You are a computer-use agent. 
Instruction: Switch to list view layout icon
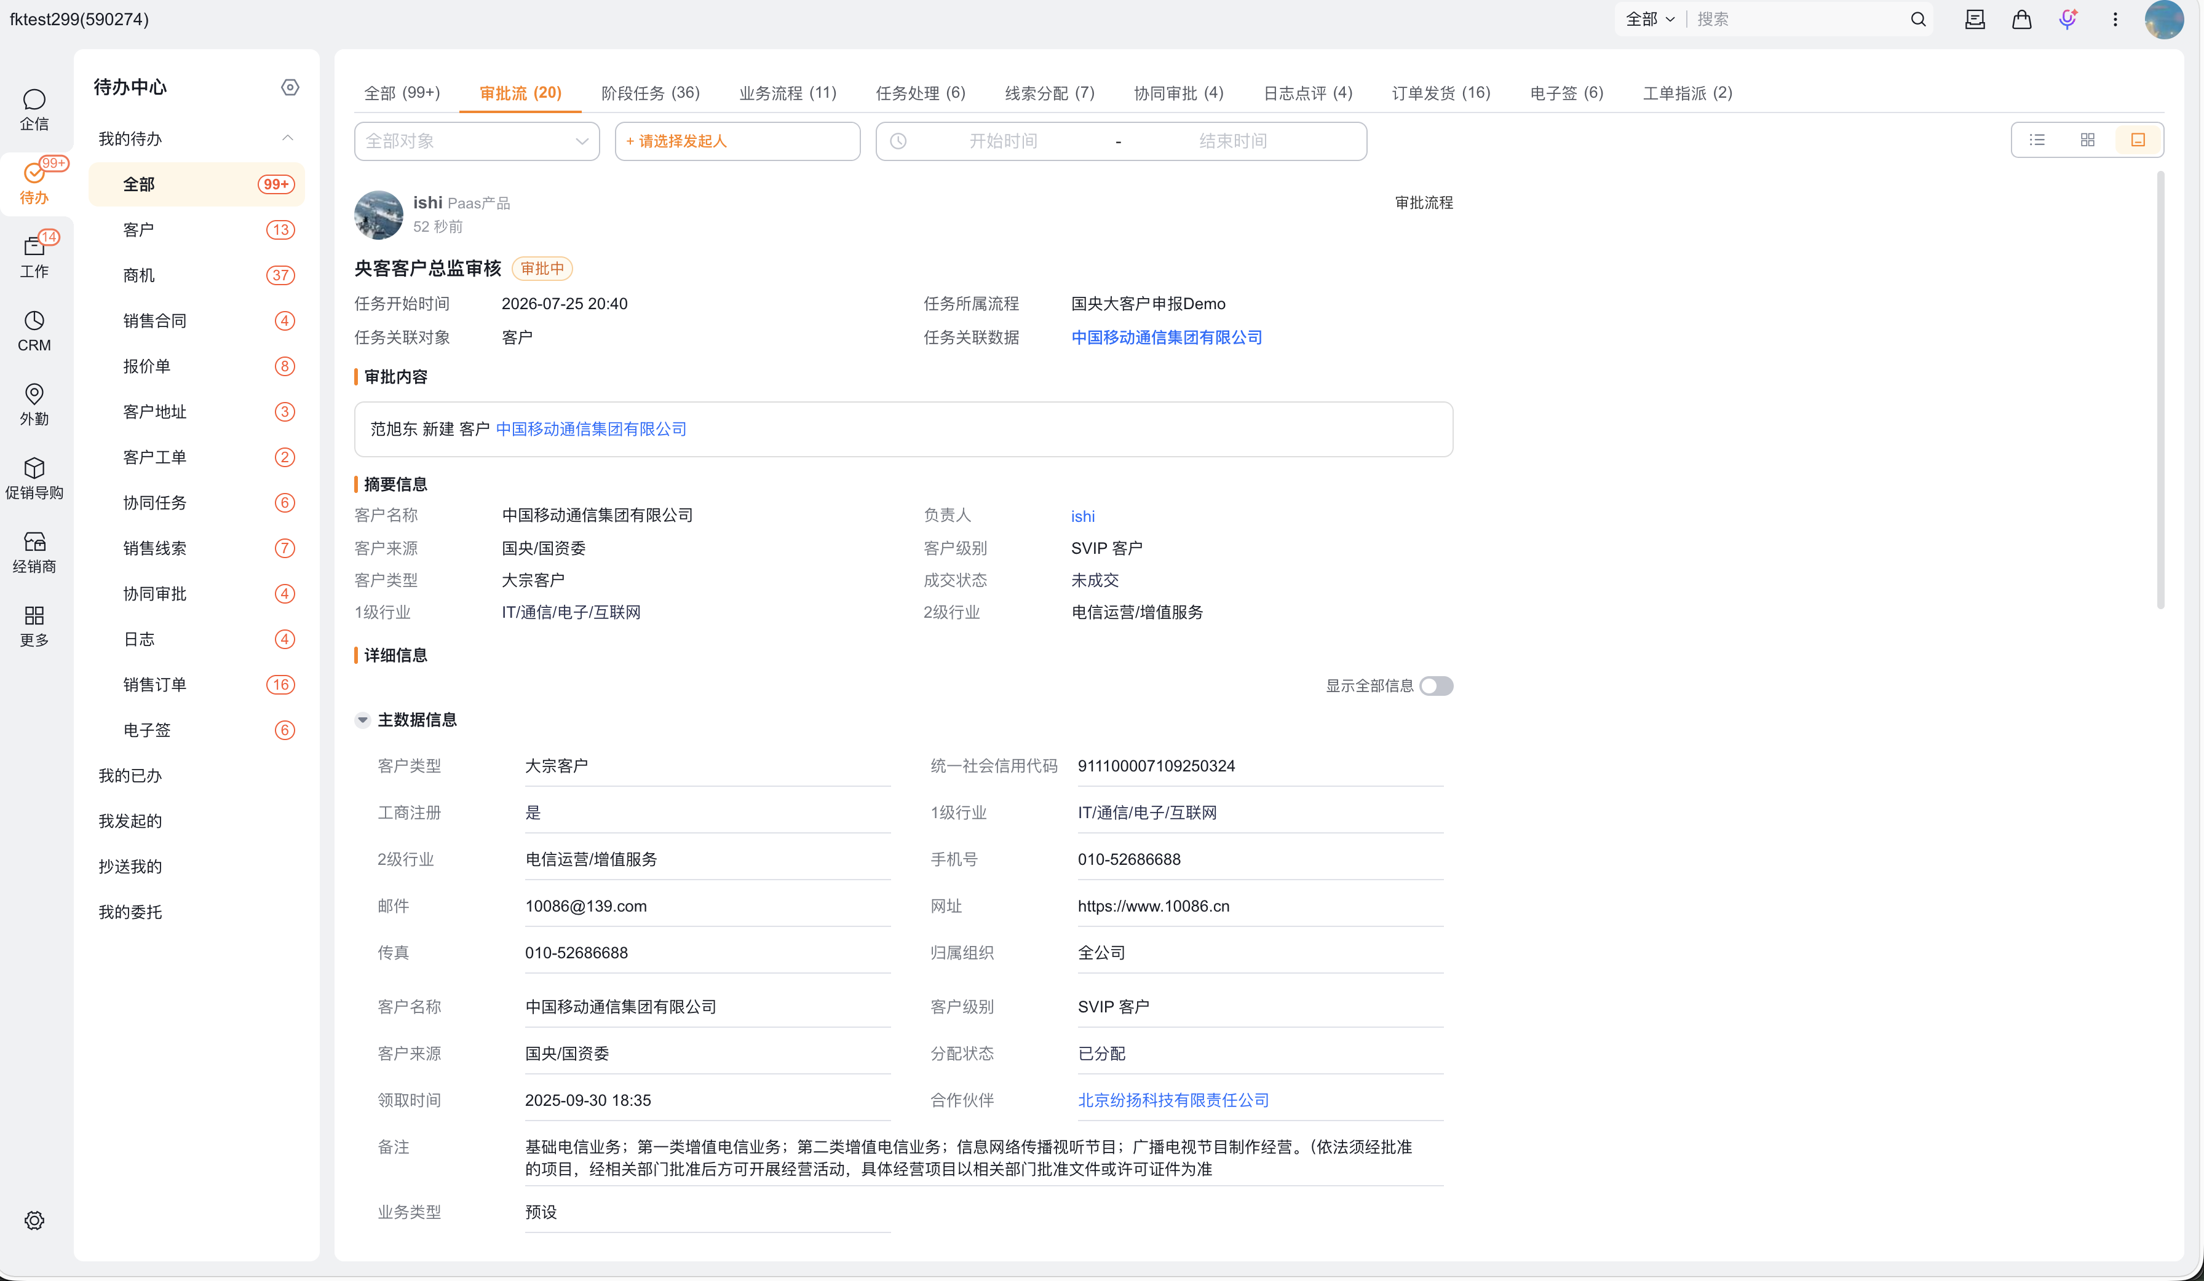tap(2037, 140)
